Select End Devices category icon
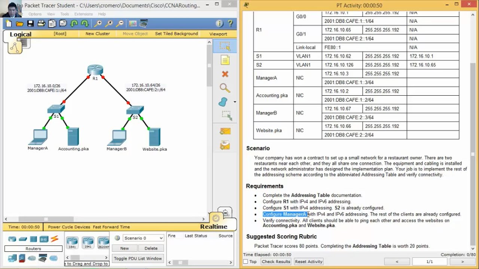This screenshot has height=269, width=479. 12,258
